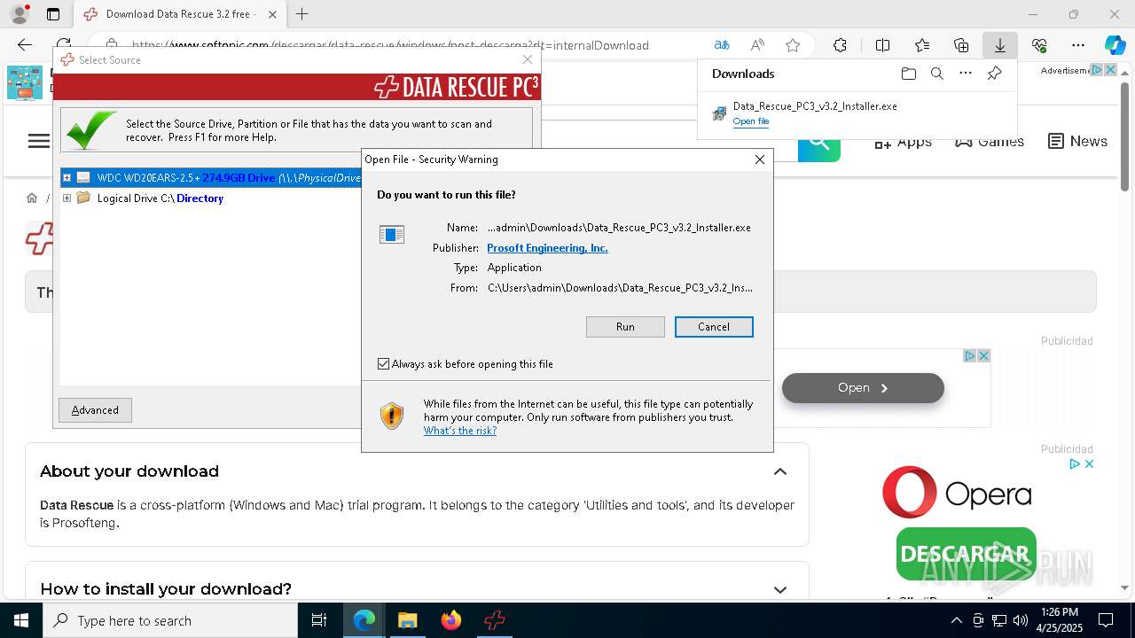Open the Browser essentials icon

(1039, 45)
